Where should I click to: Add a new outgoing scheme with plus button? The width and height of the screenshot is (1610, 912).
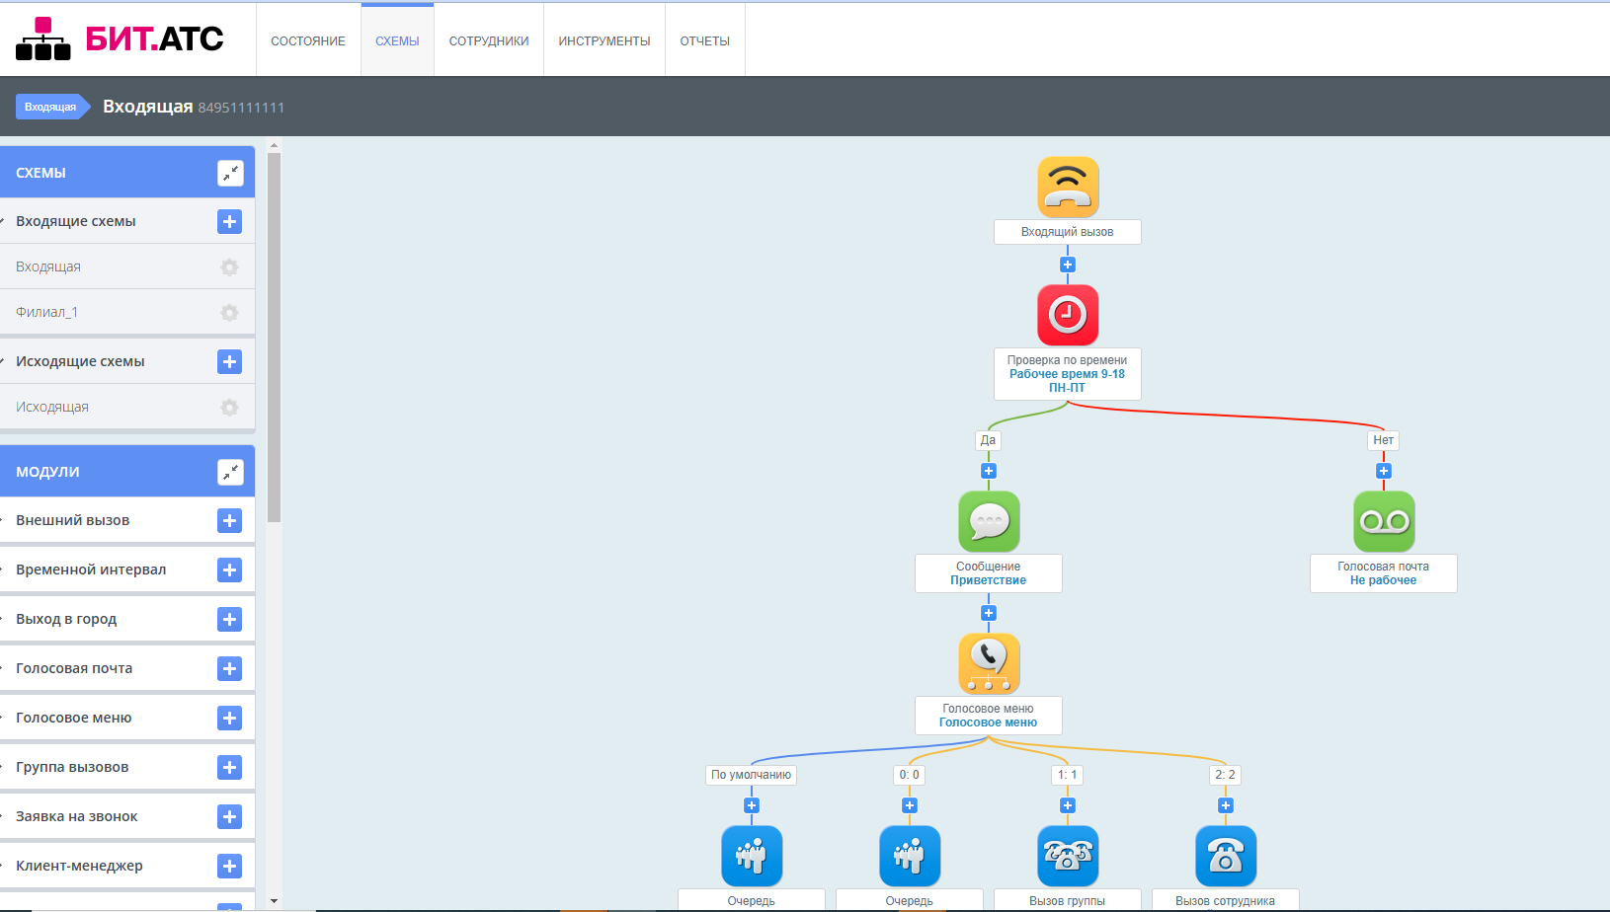229,362
